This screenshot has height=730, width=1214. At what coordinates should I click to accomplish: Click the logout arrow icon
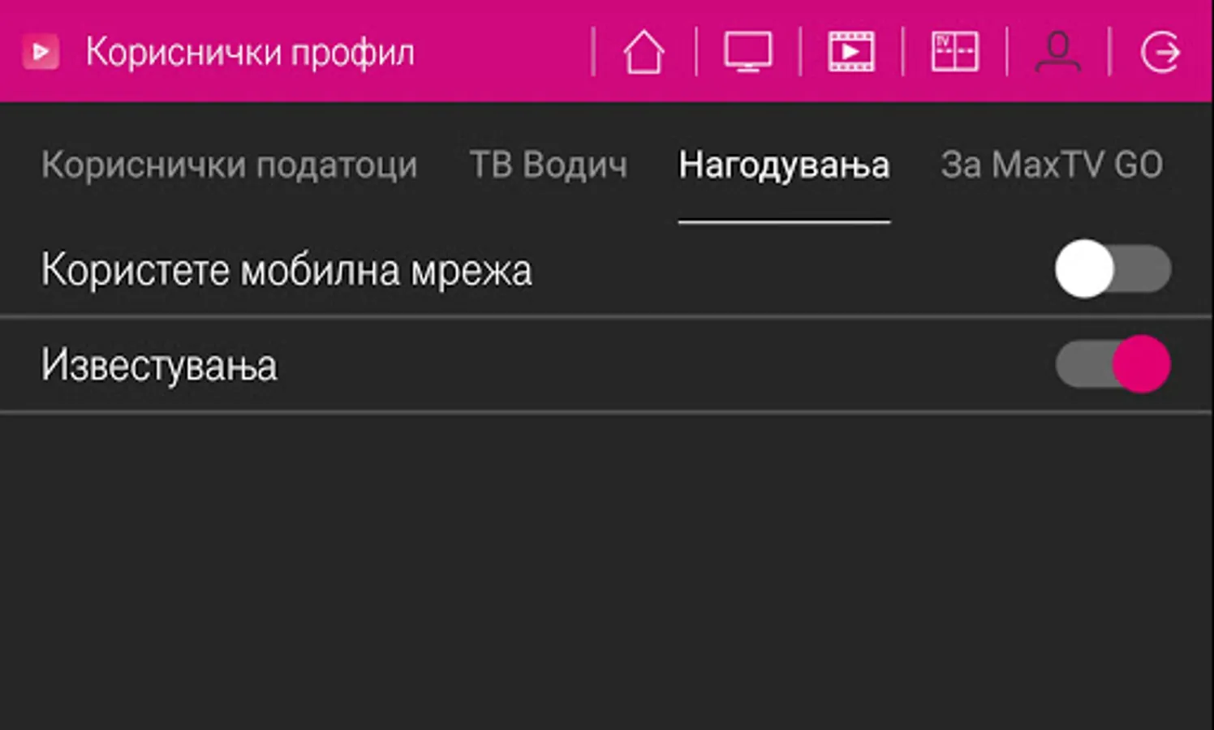click(x=1160, y=53)
